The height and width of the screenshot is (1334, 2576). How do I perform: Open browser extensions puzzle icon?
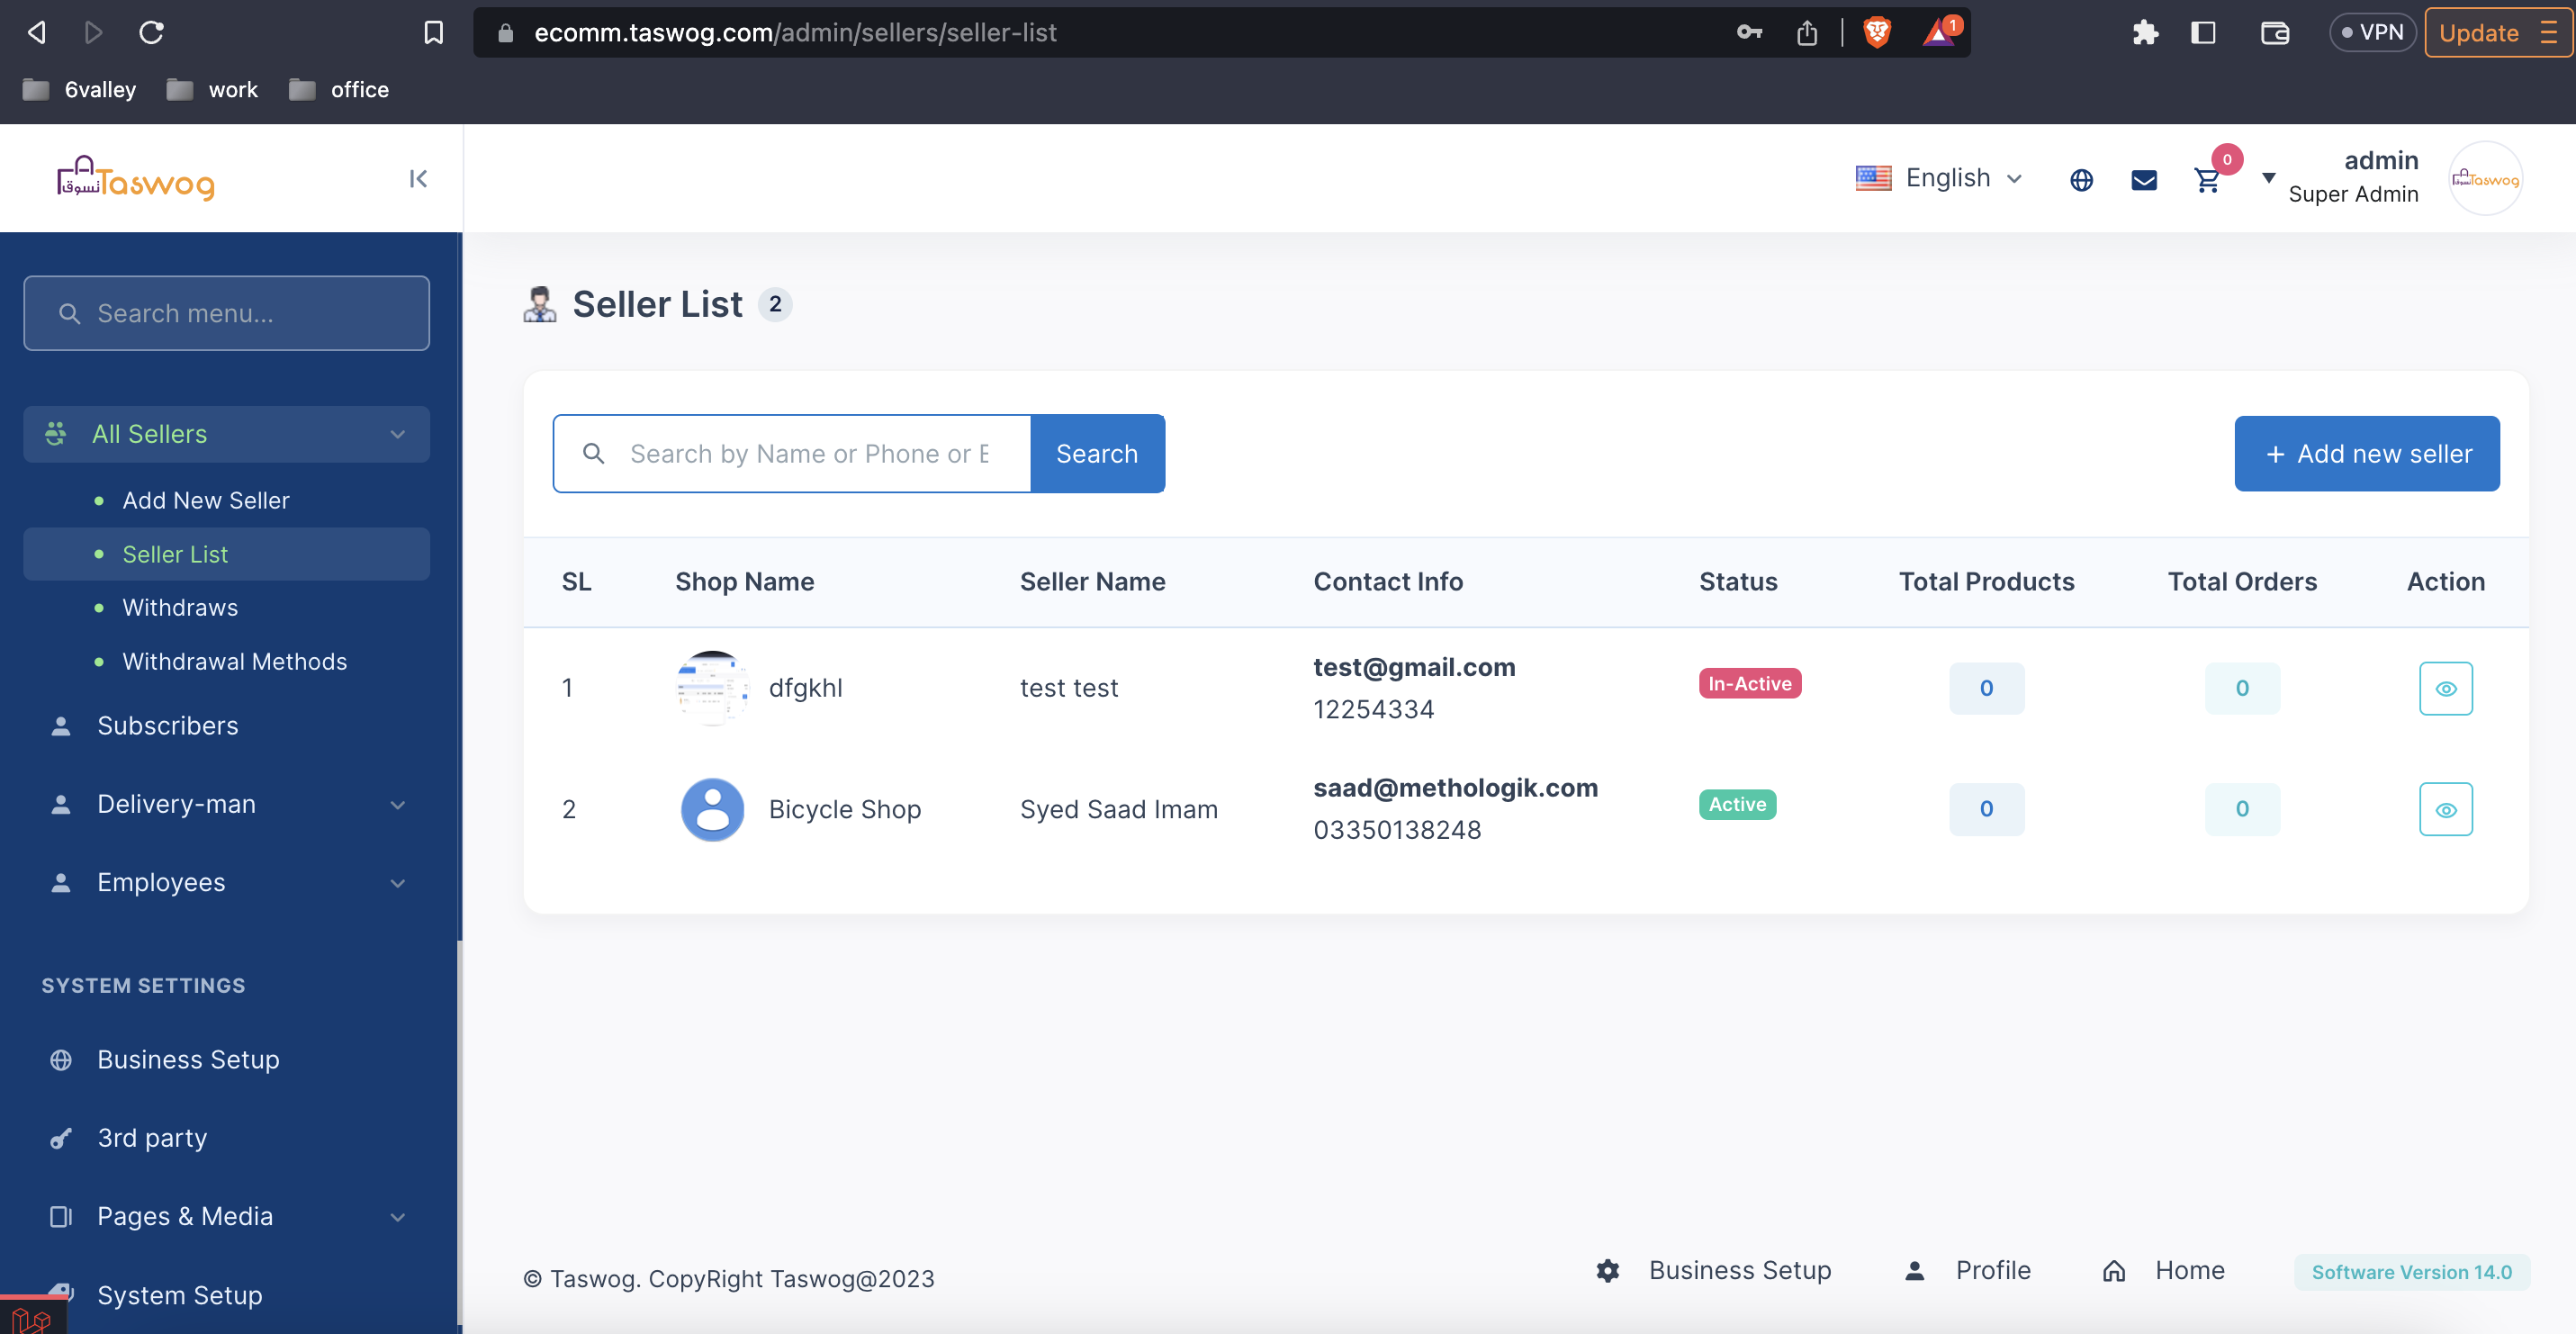2144,33
